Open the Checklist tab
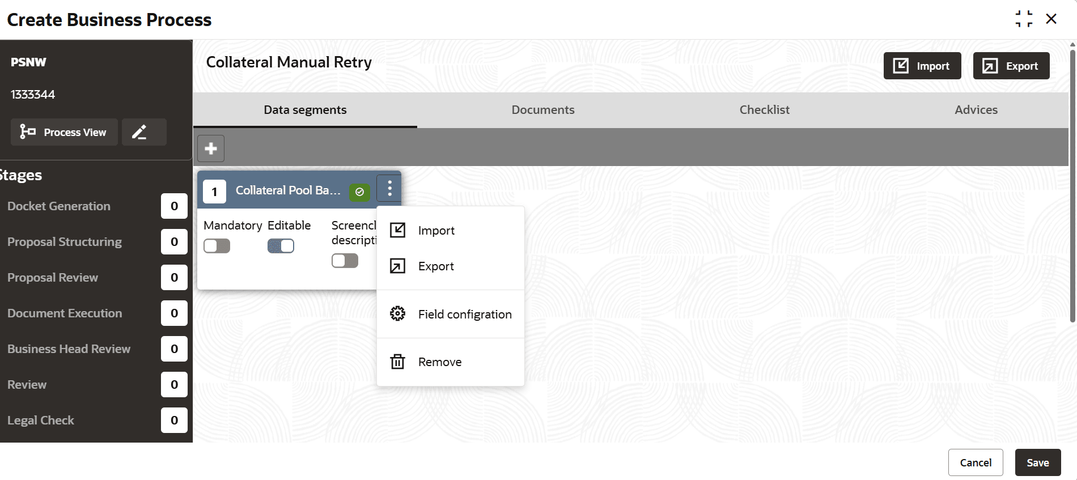The image size is (1077, 480). pyautogui.click(x=764, y=110)
